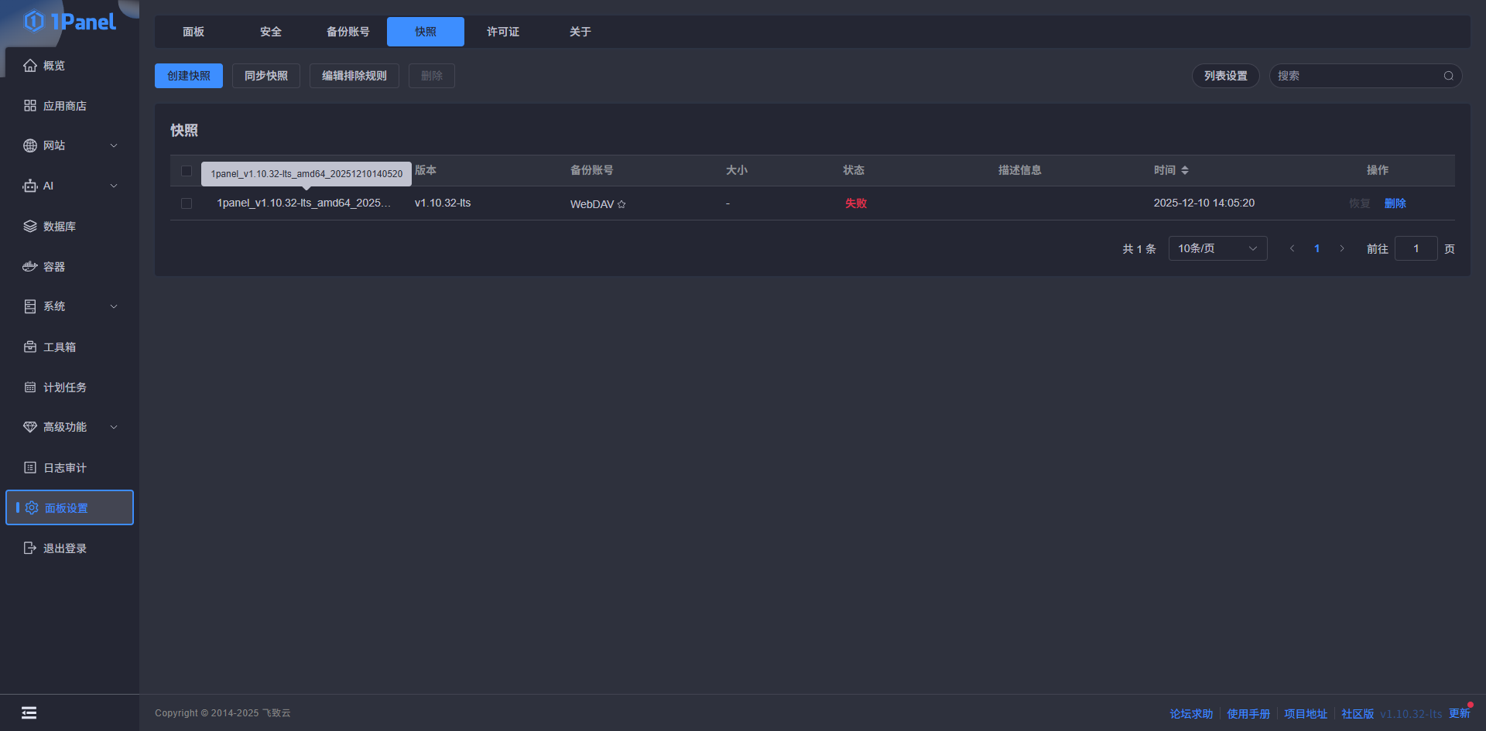
Task: Click the 删除 link in snapshot row
Action: [1395, 203]
